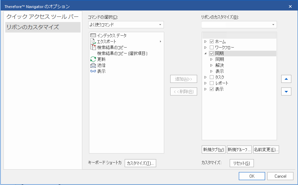This screenshot has width=298, height=185.
Task: Expand the 同期 subgroup node
Action: (x=212, y=59)
